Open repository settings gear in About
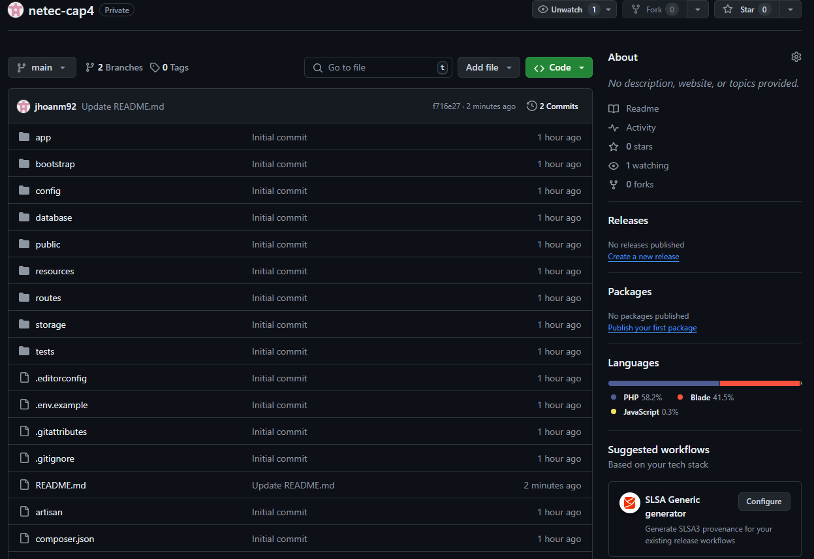The image size is (814, 559). [x=796, y=57]
